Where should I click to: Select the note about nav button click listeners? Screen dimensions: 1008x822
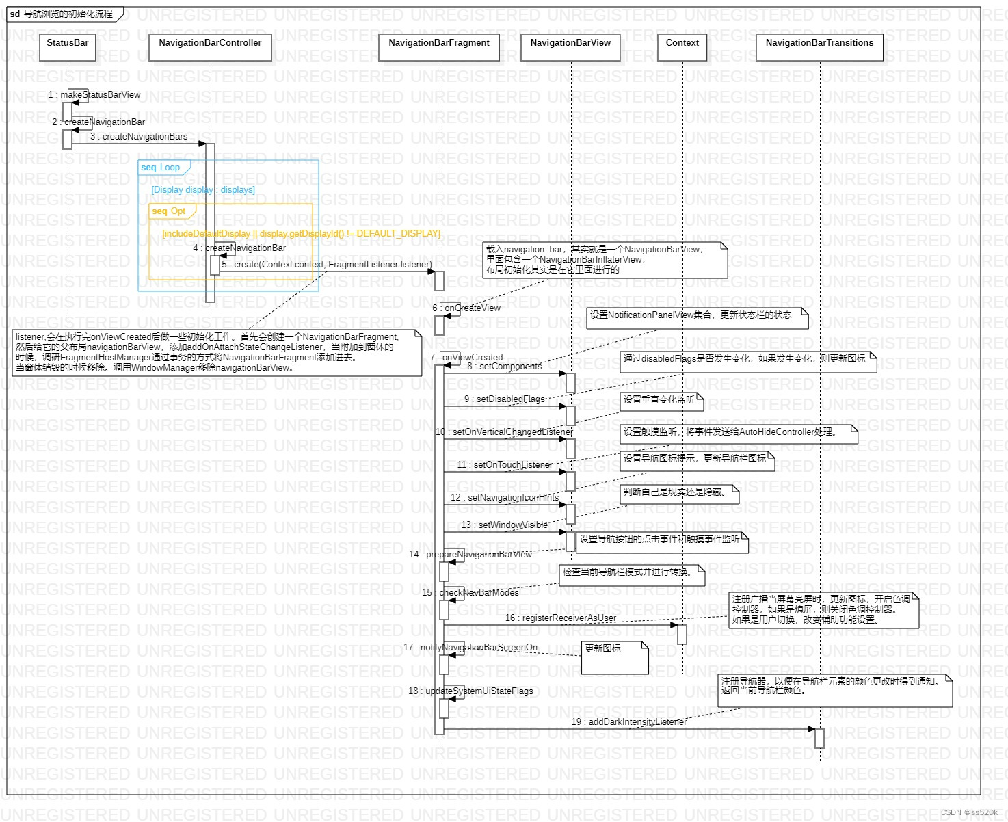pos(663,543)
